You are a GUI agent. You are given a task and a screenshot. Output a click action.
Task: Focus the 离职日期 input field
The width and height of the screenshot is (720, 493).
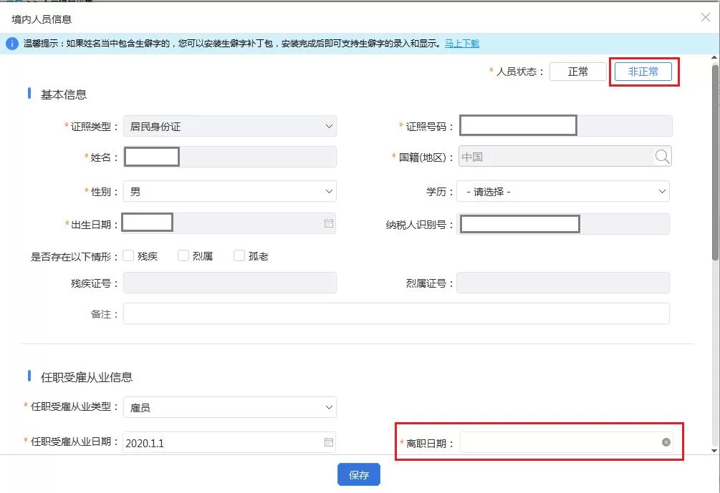click(559, 443)
